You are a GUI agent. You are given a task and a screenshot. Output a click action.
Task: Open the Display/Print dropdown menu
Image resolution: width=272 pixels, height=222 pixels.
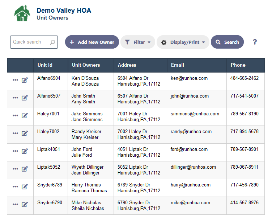pos(183,42)
